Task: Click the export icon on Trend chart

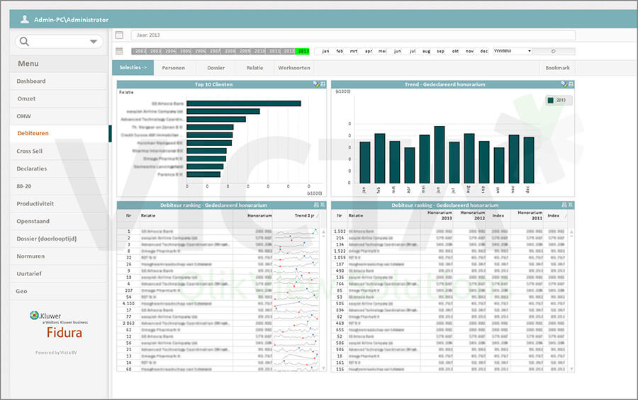Action: click(571, 84)
